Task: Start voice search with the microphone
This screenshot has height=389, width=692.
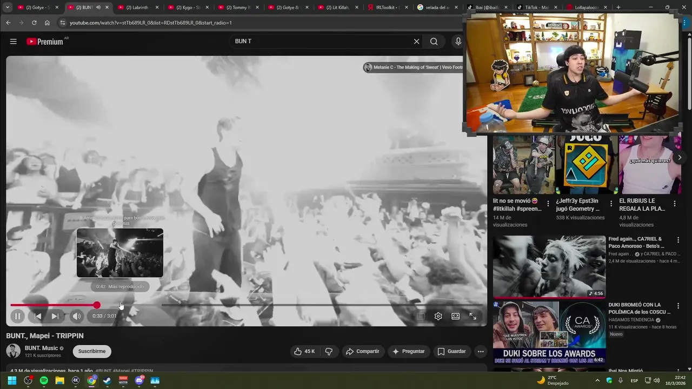Action: 458,42
